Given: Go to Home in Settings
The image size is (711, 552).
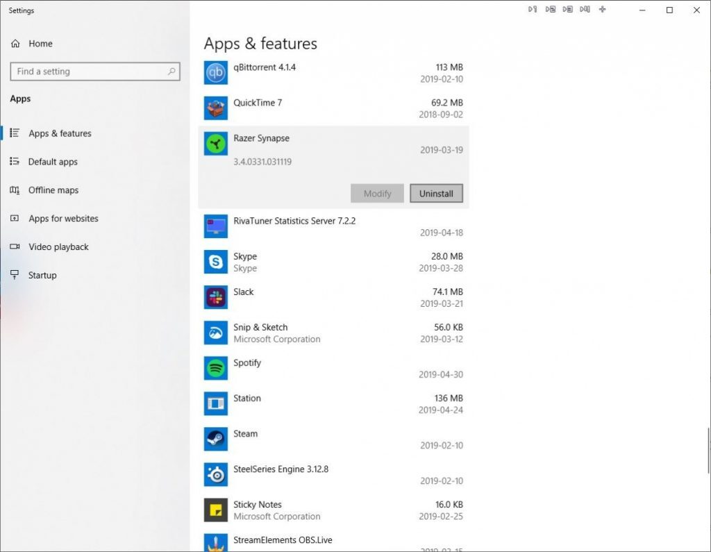Looking at the screenshot, I should 40,44.
